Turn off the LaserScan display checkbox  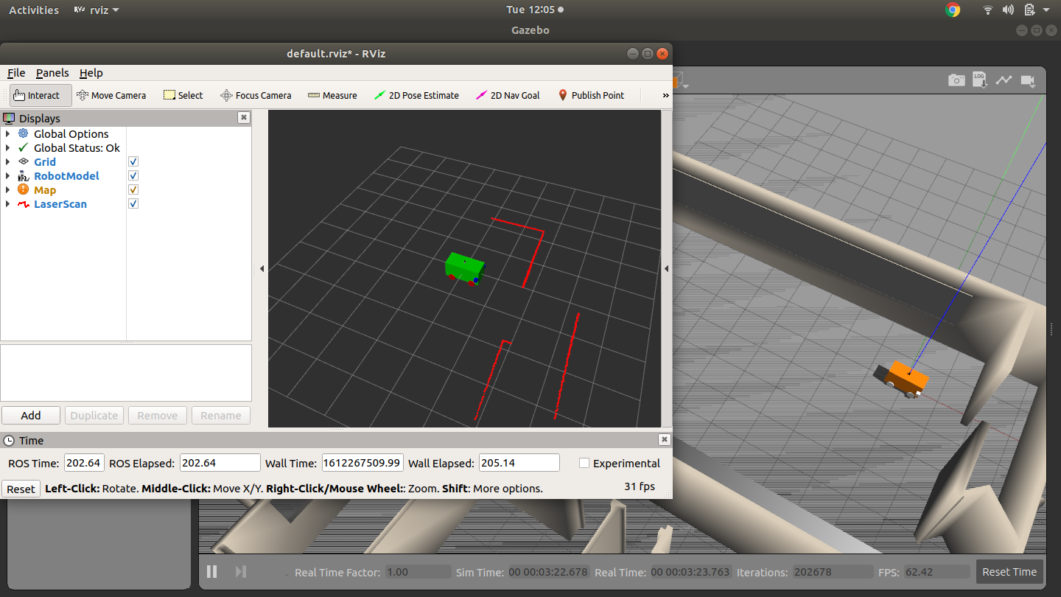[133, 203]
